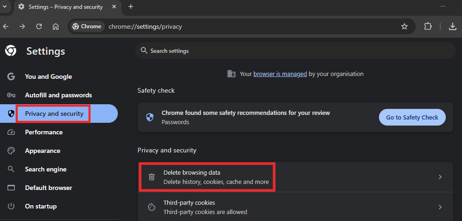The height and width of the screenshot is (221, 462).
Task: Open the Downloads icon in toolbar
Action: (x=452, y=26)
